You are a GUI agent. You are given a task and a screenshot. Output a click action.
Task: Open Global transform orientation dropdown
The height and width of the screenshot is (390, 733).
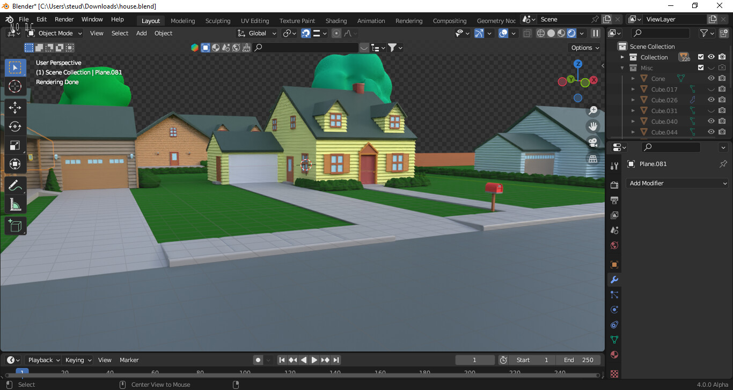(x=257, y=33)
